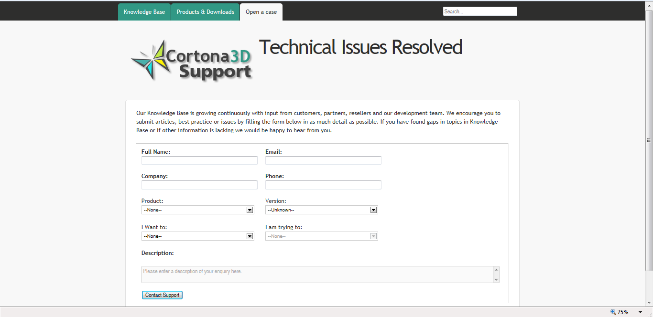The width and height of the screenshot is (653, 317).
Task: Open the Product dropdown
Action: tap(197, 210)
